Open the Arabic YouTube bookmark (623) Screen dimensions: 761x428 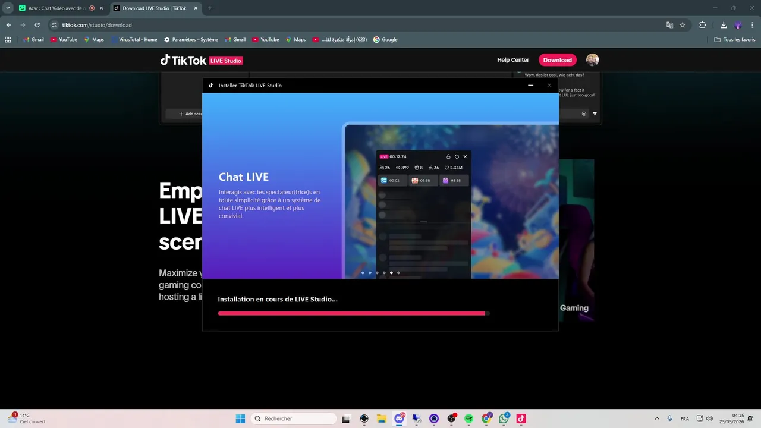pyautogui.click(x=339, y=40)
